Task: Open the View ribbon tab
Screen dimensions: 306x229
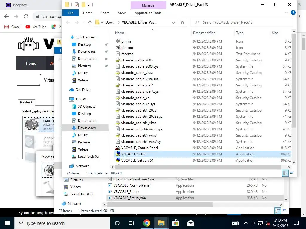Action: pyautogui.click(x=122, y=13)
